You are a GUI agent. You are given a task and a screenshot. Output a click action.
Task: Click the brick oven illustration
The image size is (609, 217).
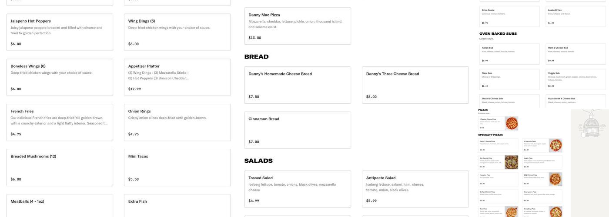(x=591, y=123)
